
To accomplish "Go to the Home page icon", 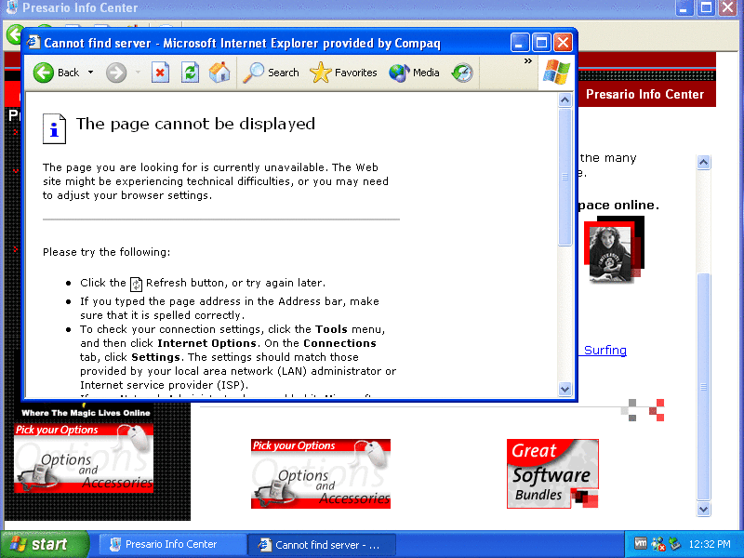I will (x=219, y=73).
